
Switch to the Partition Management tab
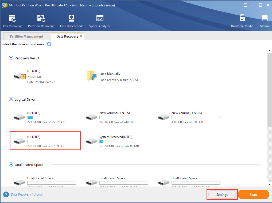pyautogui.click(x=26, y=36)
